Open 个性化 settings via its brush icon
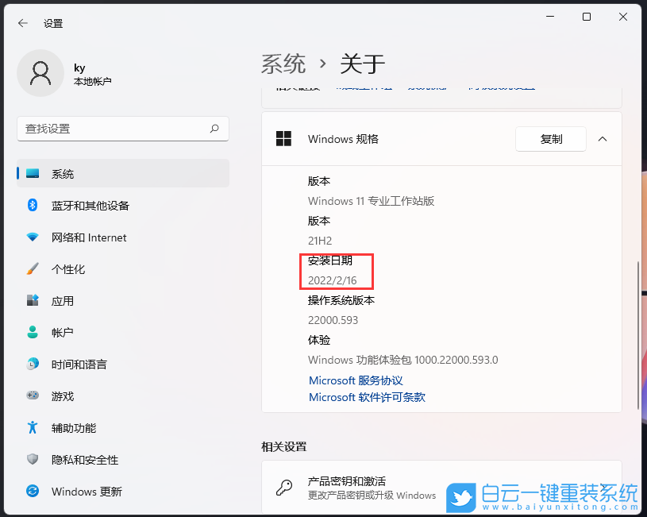Viewport: 647px width, 517px height. pos(33,268)
